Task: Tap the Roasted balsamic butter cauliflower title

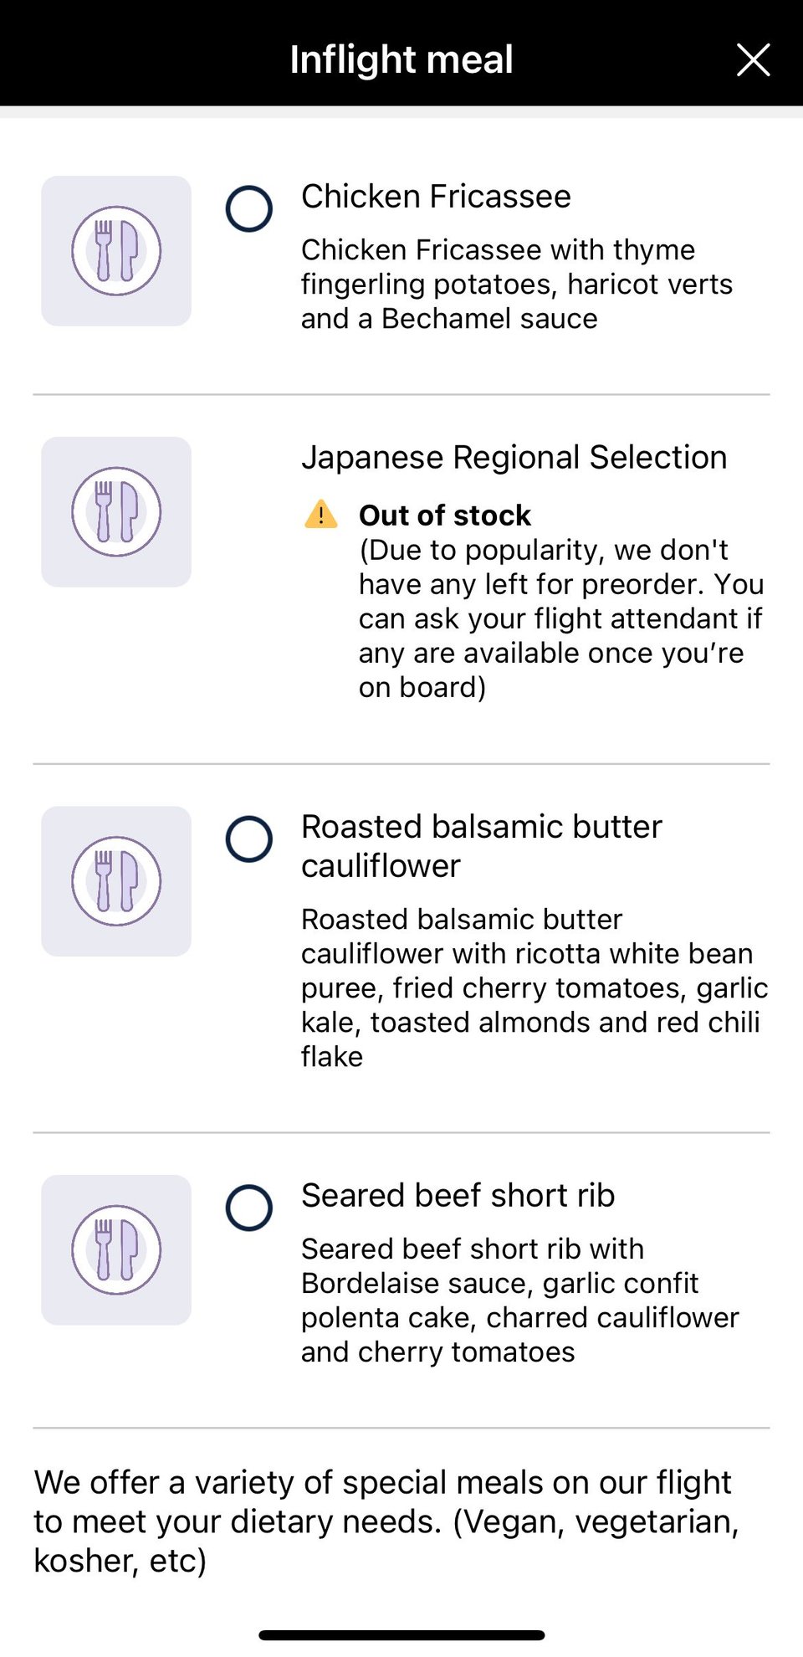Action: click(481, 846)
